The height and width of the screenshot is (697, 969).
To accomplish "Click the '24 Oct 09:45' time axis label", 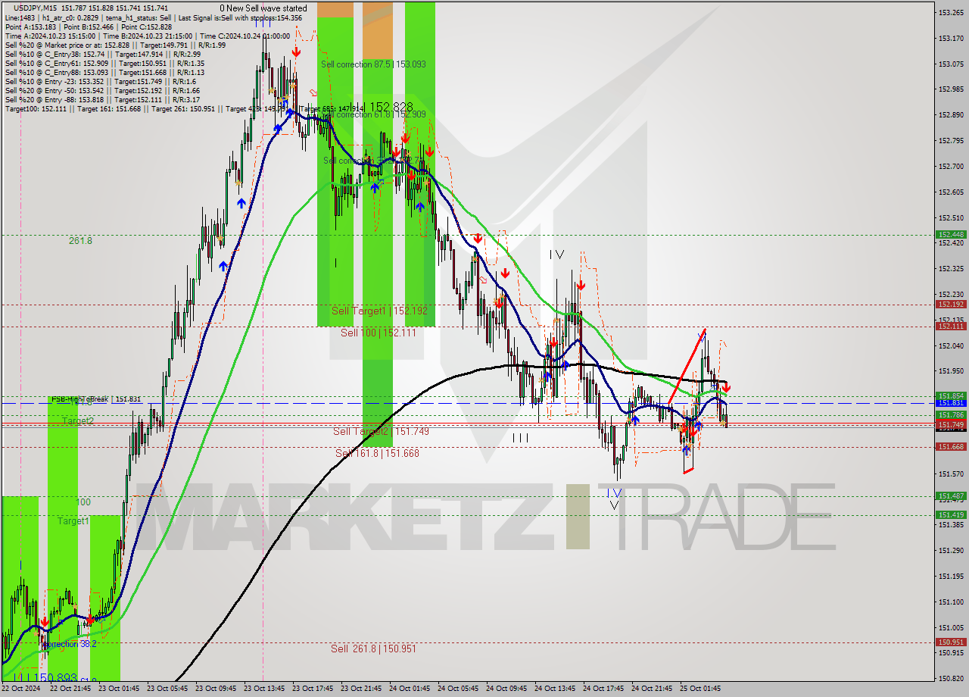I will click(x=506, y=689).
